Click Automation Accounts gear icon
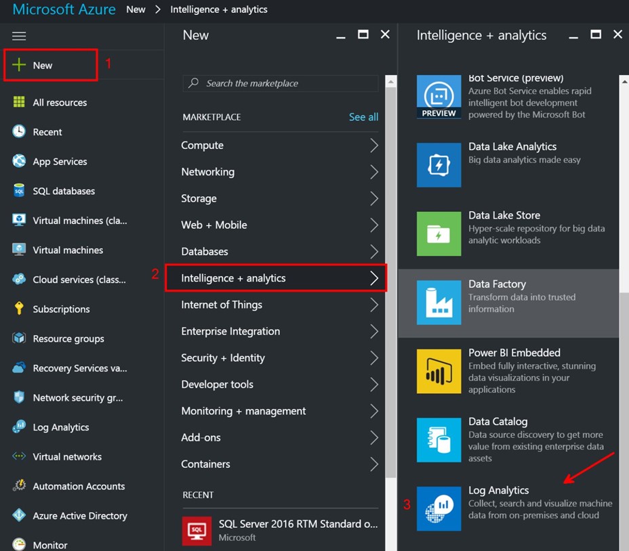 (19, 486)
